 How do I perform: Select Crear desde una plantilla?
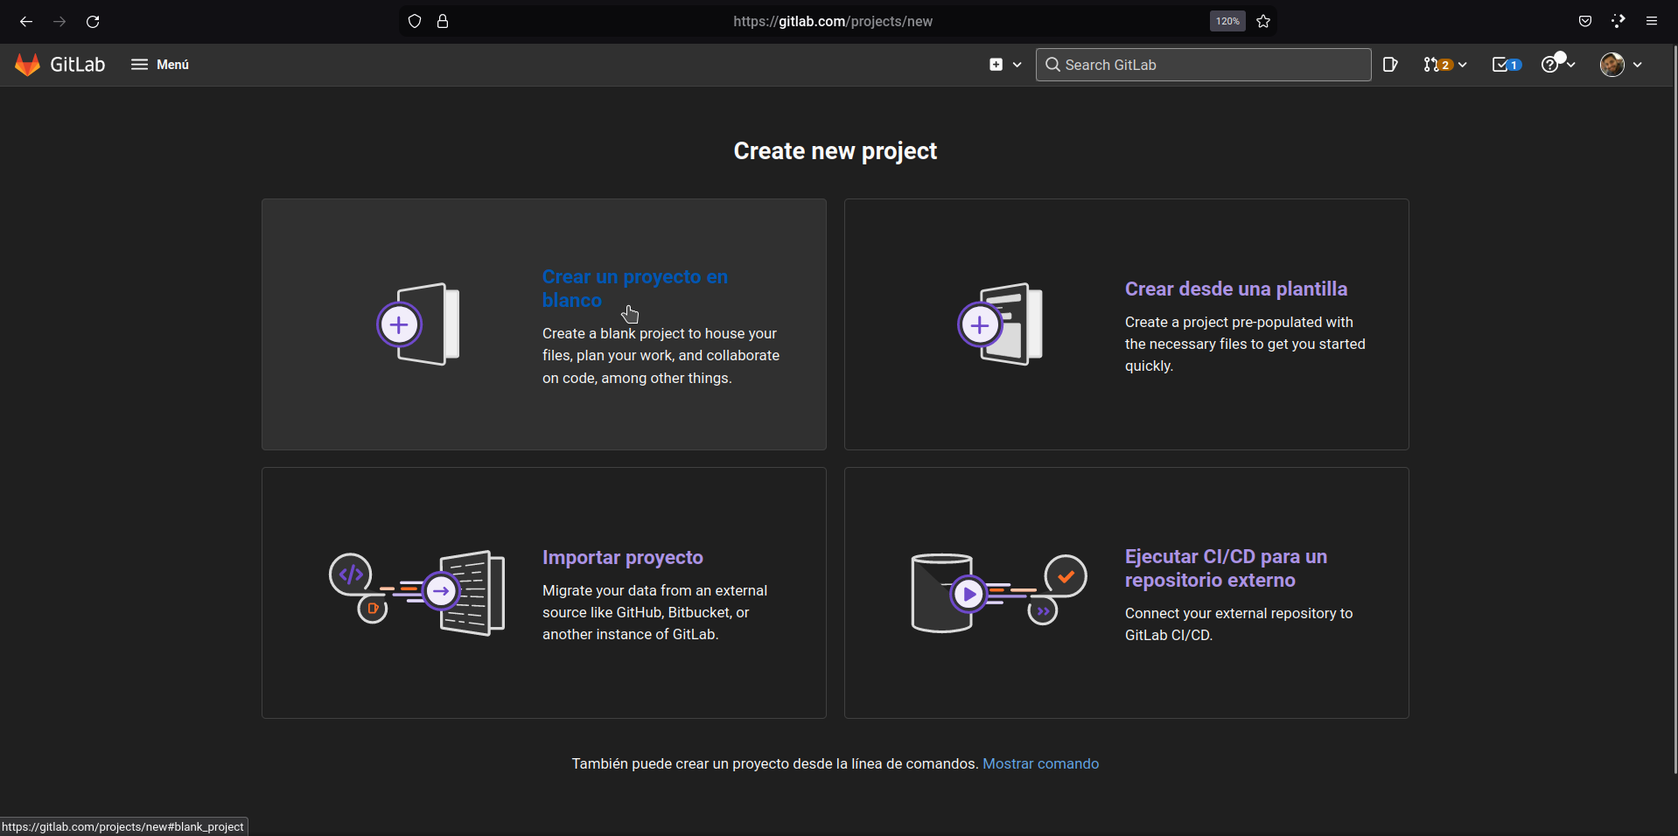tap(1235, 289)
